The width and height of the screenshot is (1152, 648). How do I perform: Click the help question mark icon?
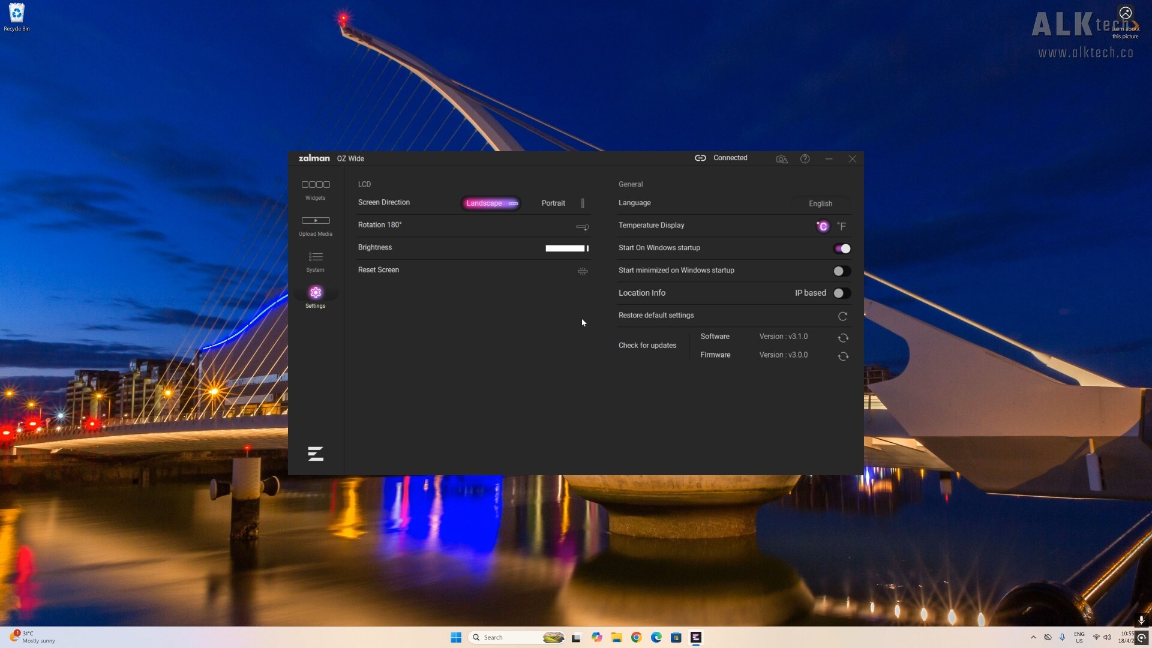pos(805,158)
